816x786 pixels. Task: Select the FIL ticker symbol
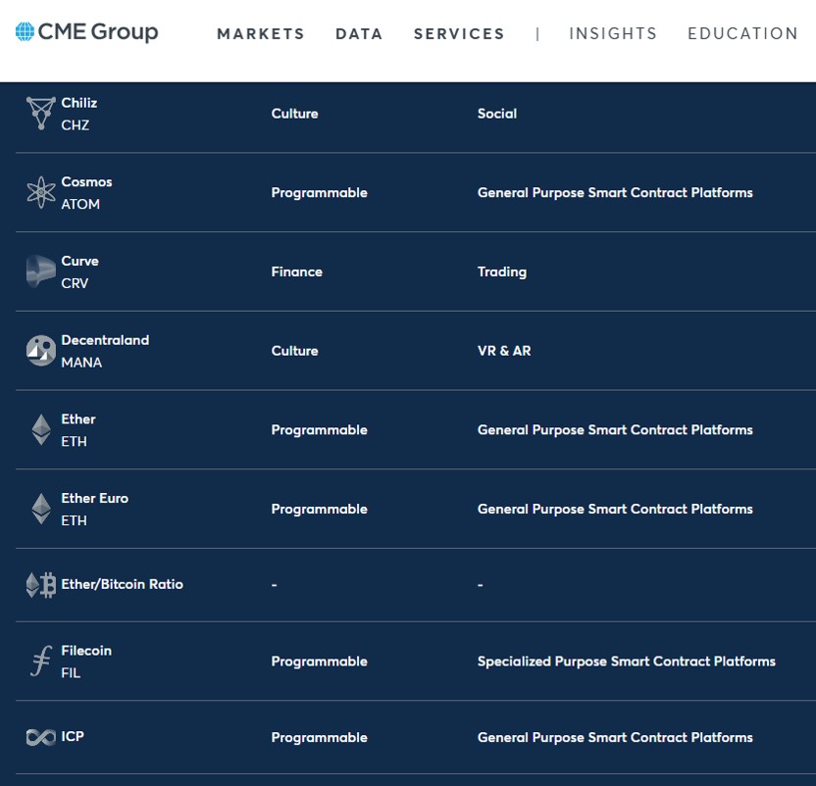[71, 673]
